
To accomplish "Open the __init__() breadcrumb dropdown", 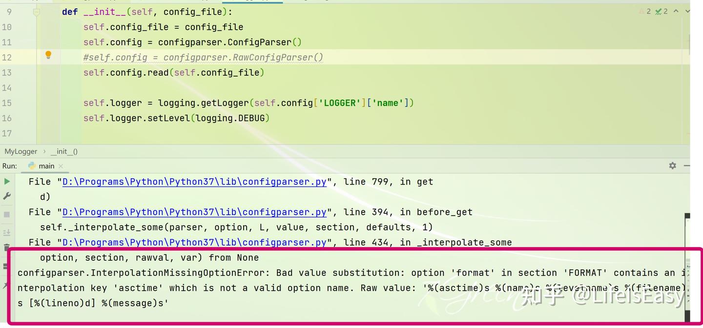I will [64, 151].
